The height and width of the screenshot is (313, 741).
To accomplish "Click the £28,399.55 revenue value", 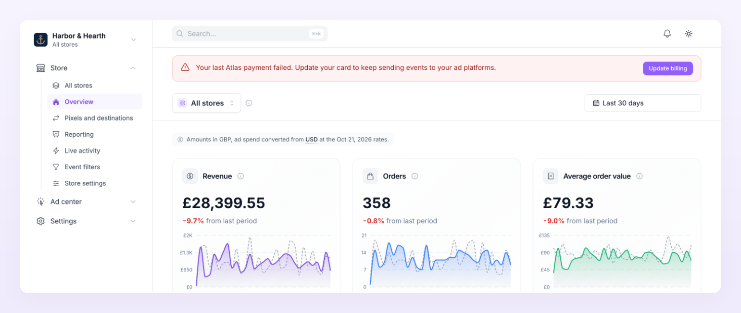I will tap(224, 203).
